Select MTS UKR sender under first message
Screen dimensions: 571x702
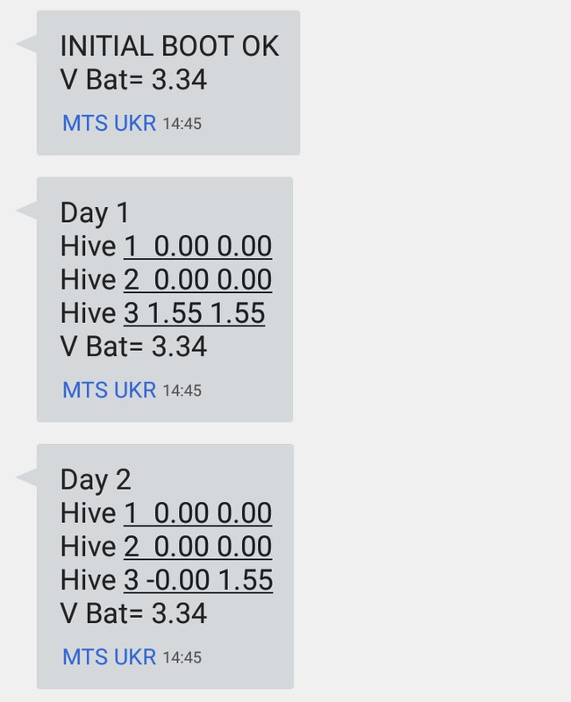tap(109, 123)
